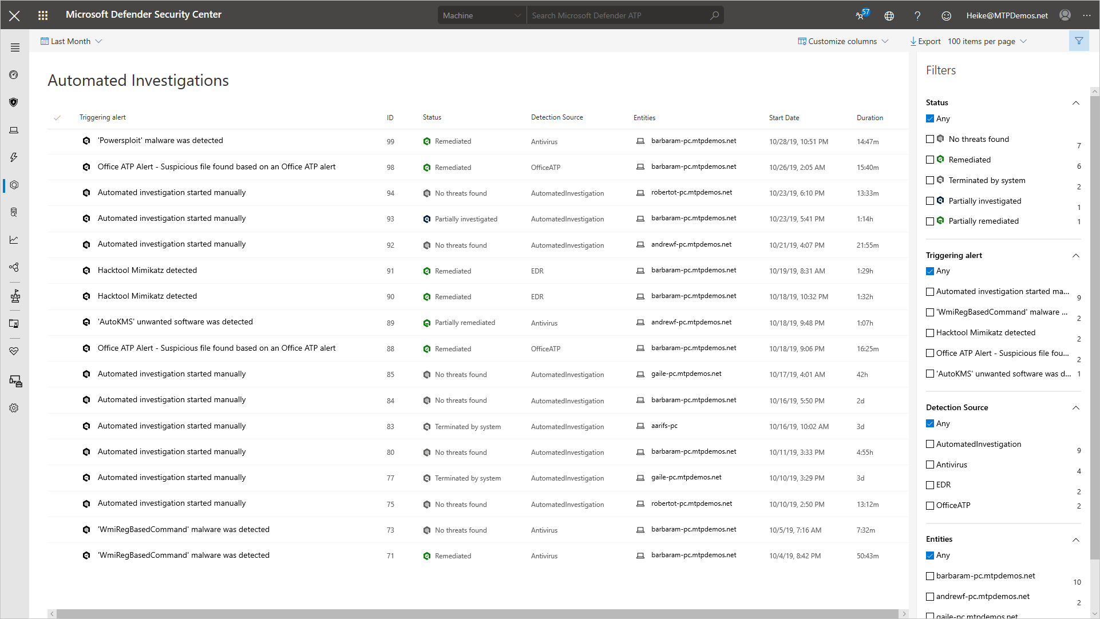Open the Partners and APIs sidebar icon
This screenshot has width=1100, height=619.
pos(14,267)
